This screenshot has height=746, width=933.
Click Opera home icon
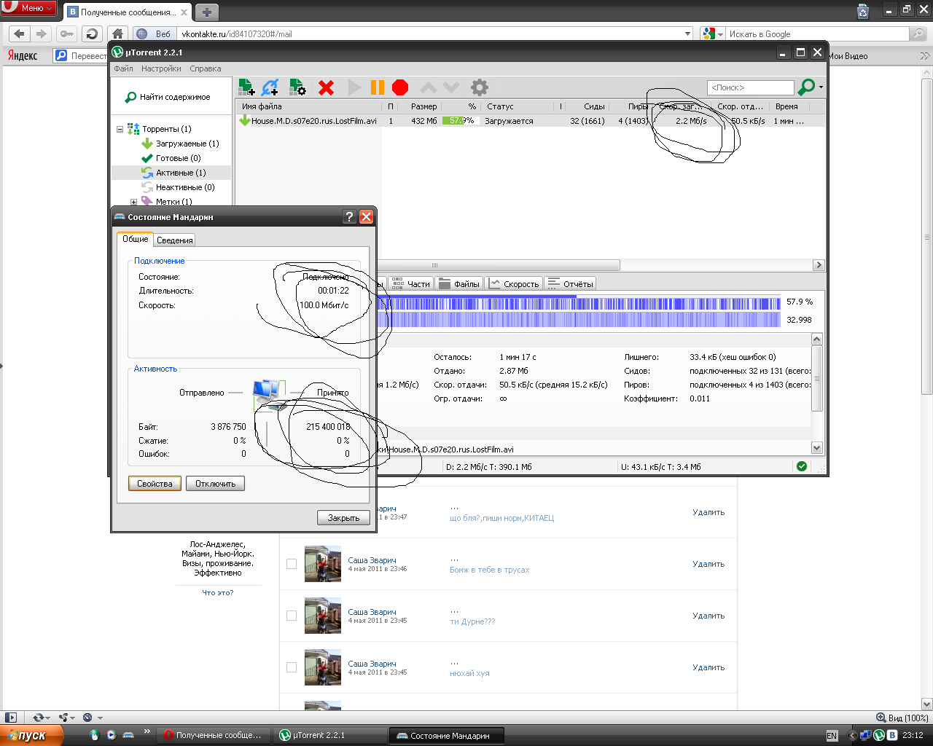(117, 34)
